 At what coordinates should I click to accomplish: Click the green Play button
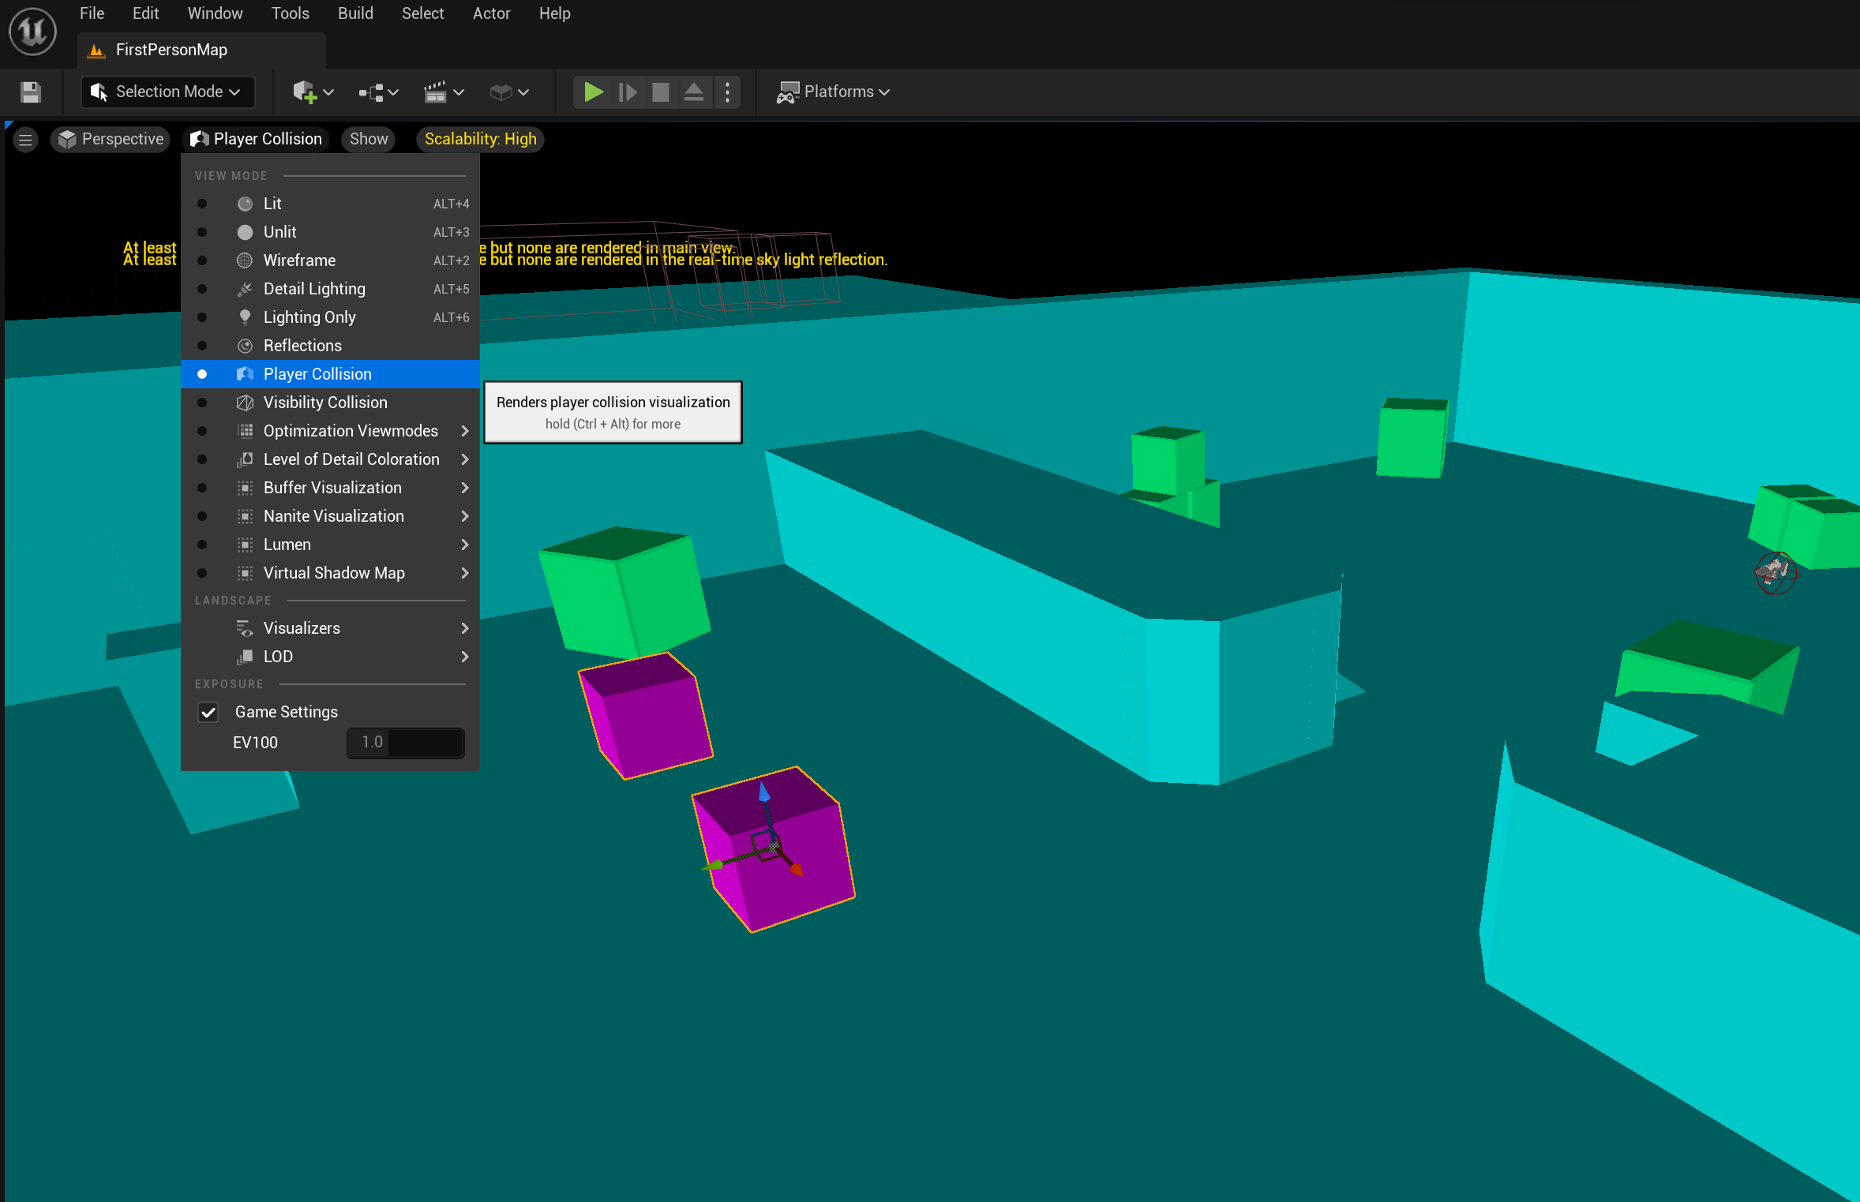pyautogui.click(x=594, y=92)
